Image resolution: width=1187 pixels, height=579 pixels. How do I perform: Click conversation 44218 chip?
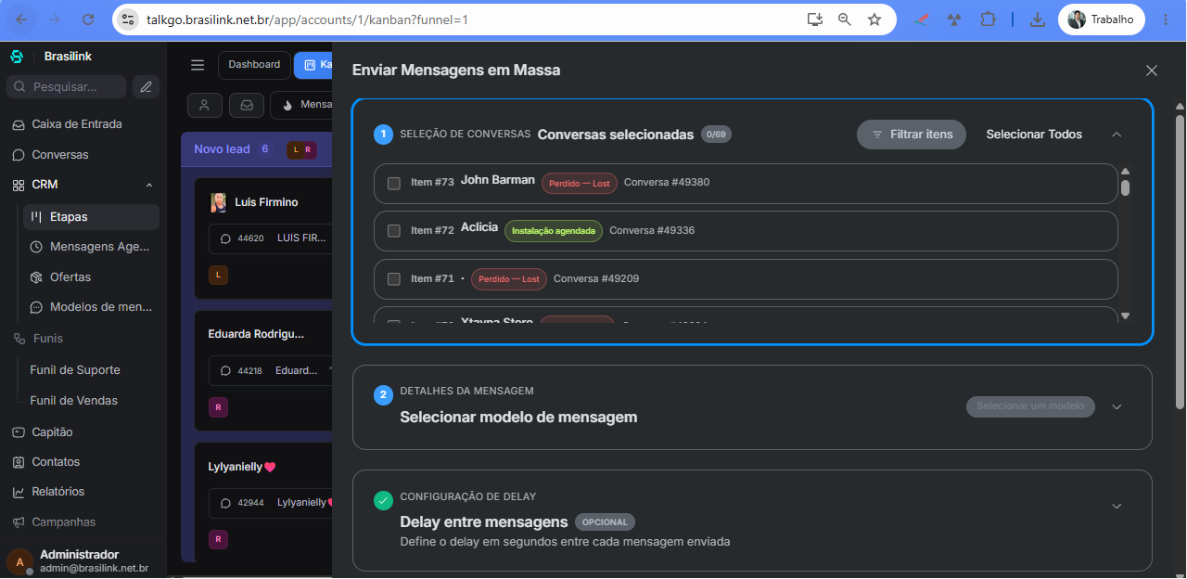pyautogui.click(x=271, y=370)
